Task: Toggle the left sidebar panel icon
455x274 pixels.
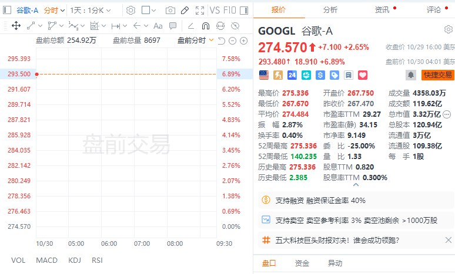Action: [7, 11]
